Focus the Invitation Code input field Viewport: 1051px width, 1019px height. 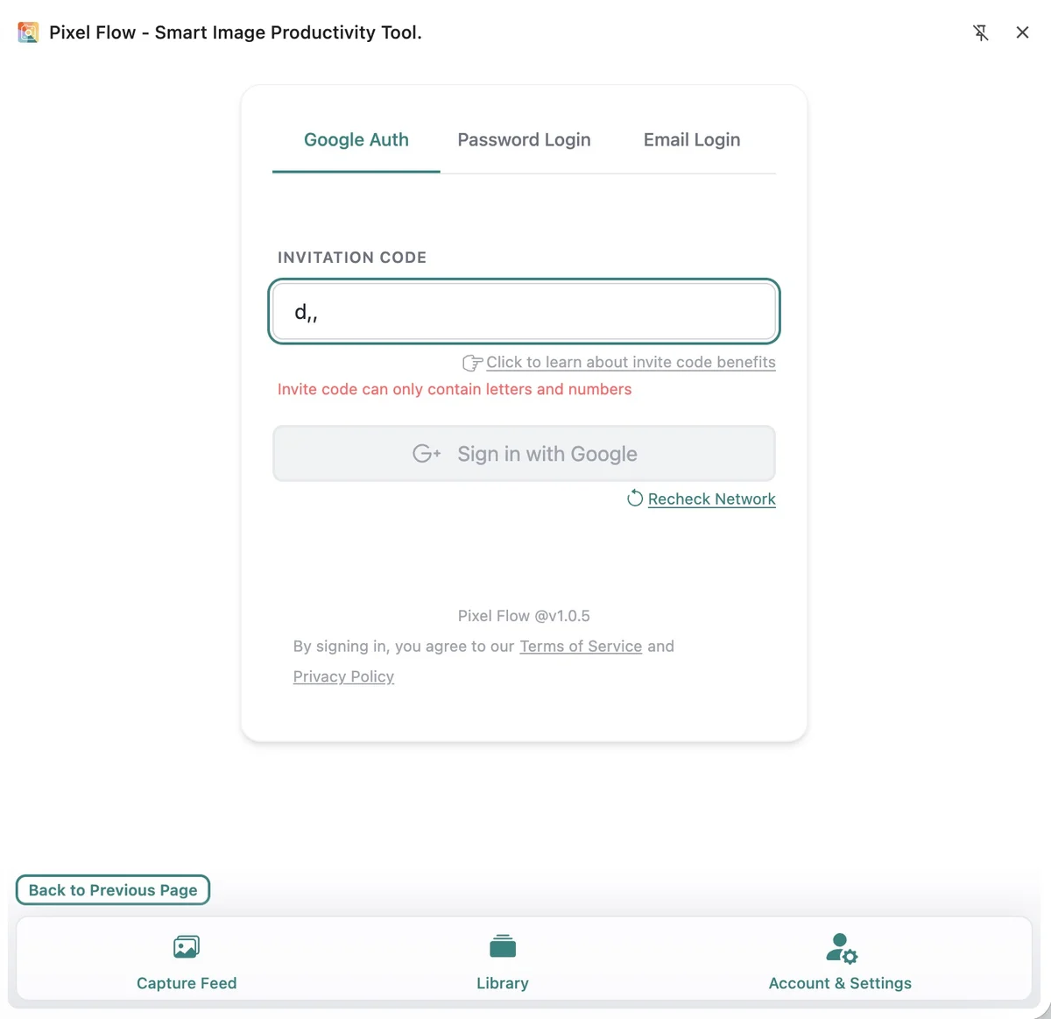coord(524,311)
